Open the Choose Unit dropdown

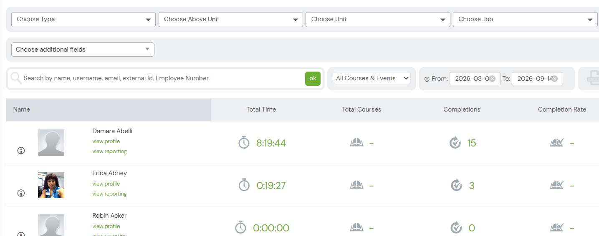coord(378,19)
